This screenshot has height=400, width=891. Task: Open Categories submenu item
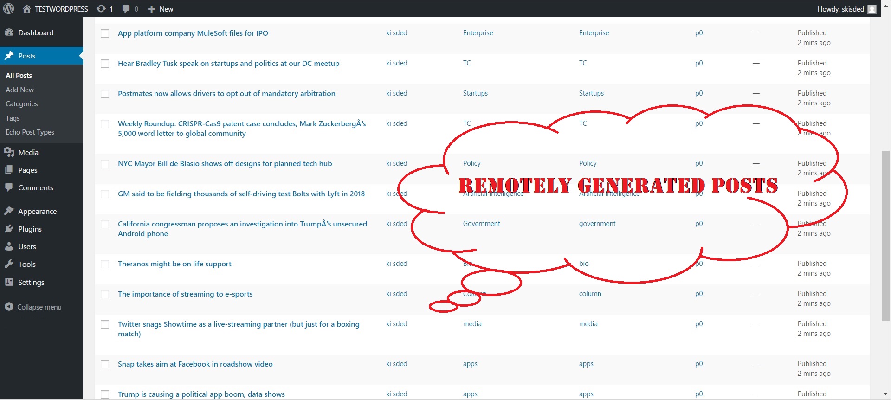click(x=22, y=104)
